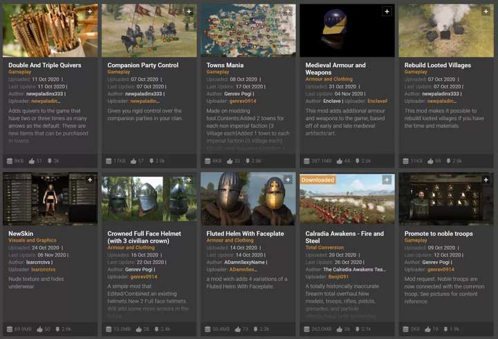
Task: Click plus icon on Crowned Full Face Helmet
Action: click(x=189, y=180)
